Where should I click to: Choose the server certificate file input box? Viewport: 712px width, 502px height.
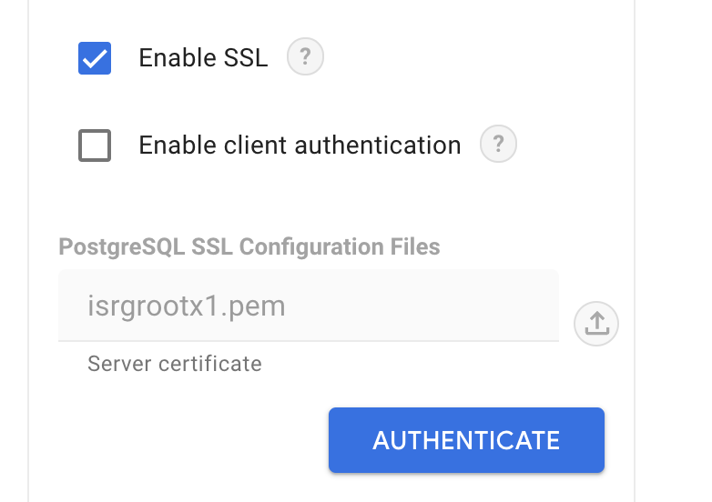(x=309, y=306)
